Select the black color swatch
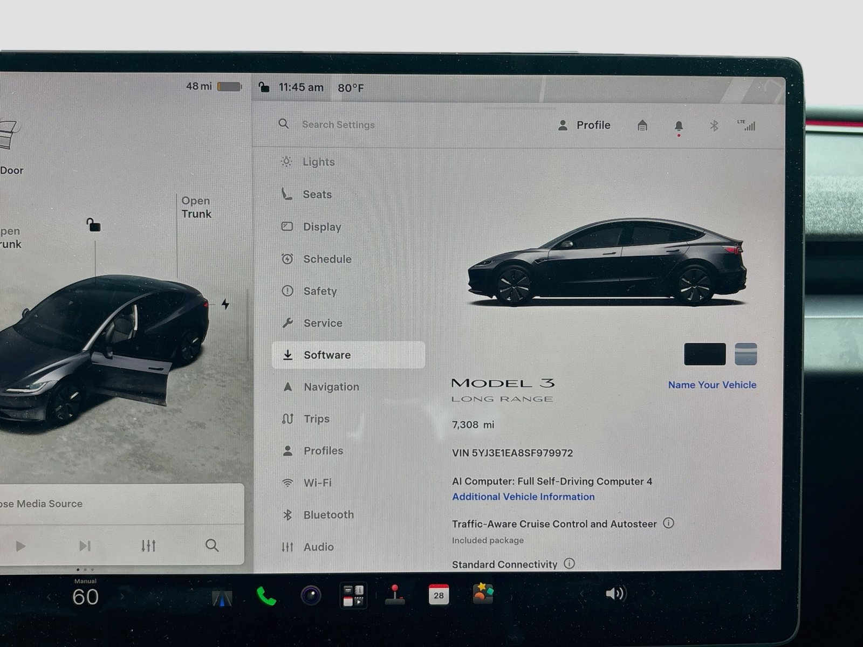This screenshot has width=863, height=647. 704,354
